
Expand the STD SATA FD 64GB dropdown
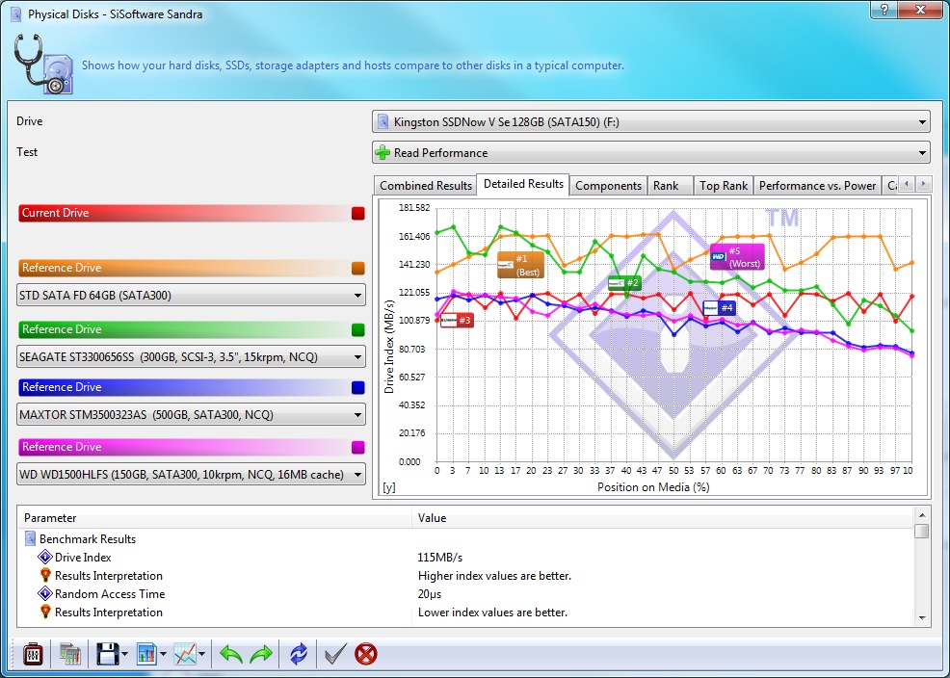[191, 296]
